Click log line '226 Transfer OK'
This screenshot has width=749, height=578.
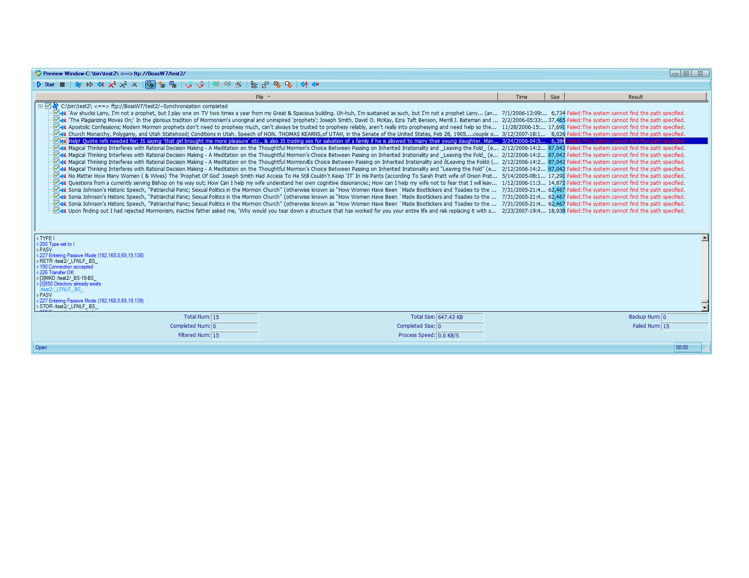pyautogui.click(x=55, y=272)
